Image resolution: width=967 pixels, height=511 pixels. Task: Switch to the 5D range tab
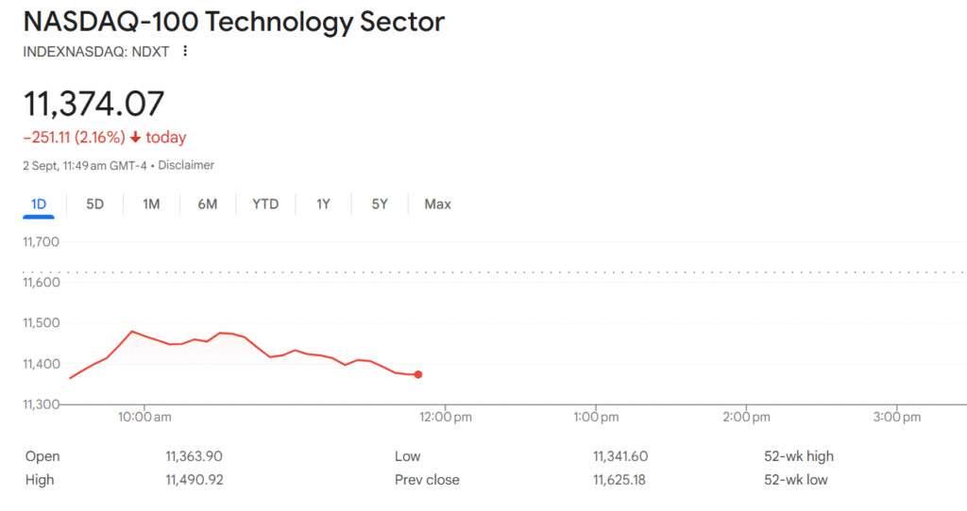pyautogui.click(x=94, y=204)
